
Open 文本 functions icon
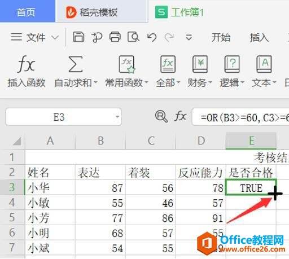[x=264, y=64]
